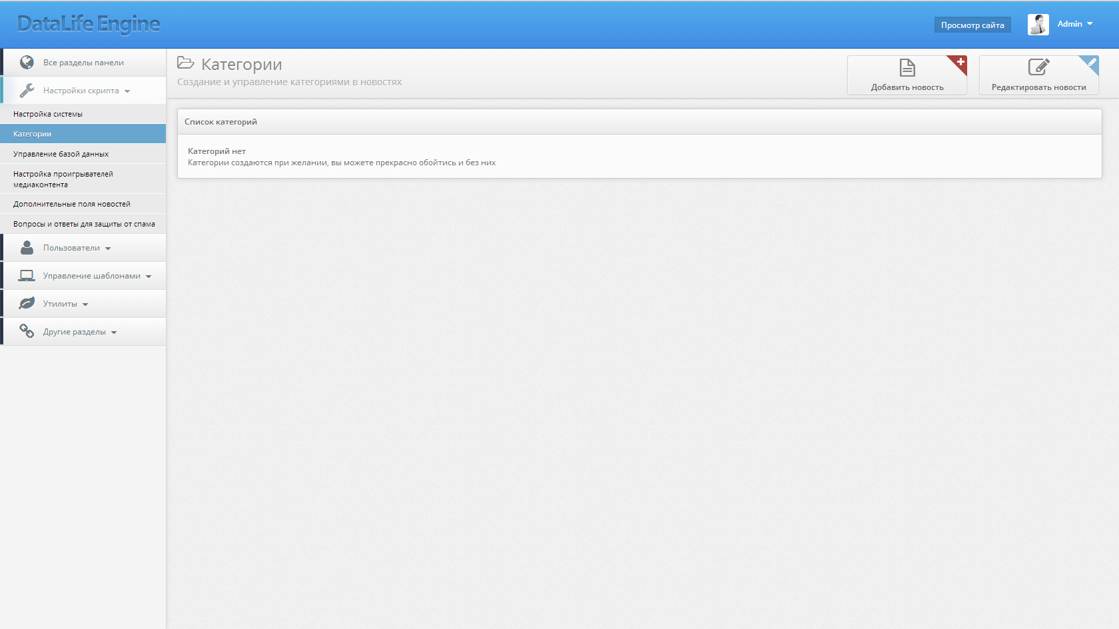Click 'Категории создаются при желании' note text
1119x629 pixels.
(x=342, y=163)
